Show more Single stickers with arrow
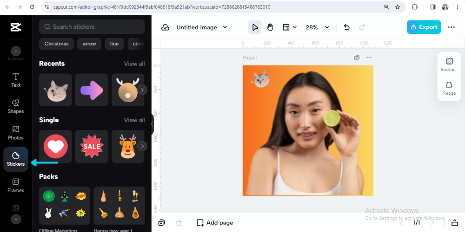Viewport: 465px width, 232px height. pyautogui.click(x=142, y=146)
